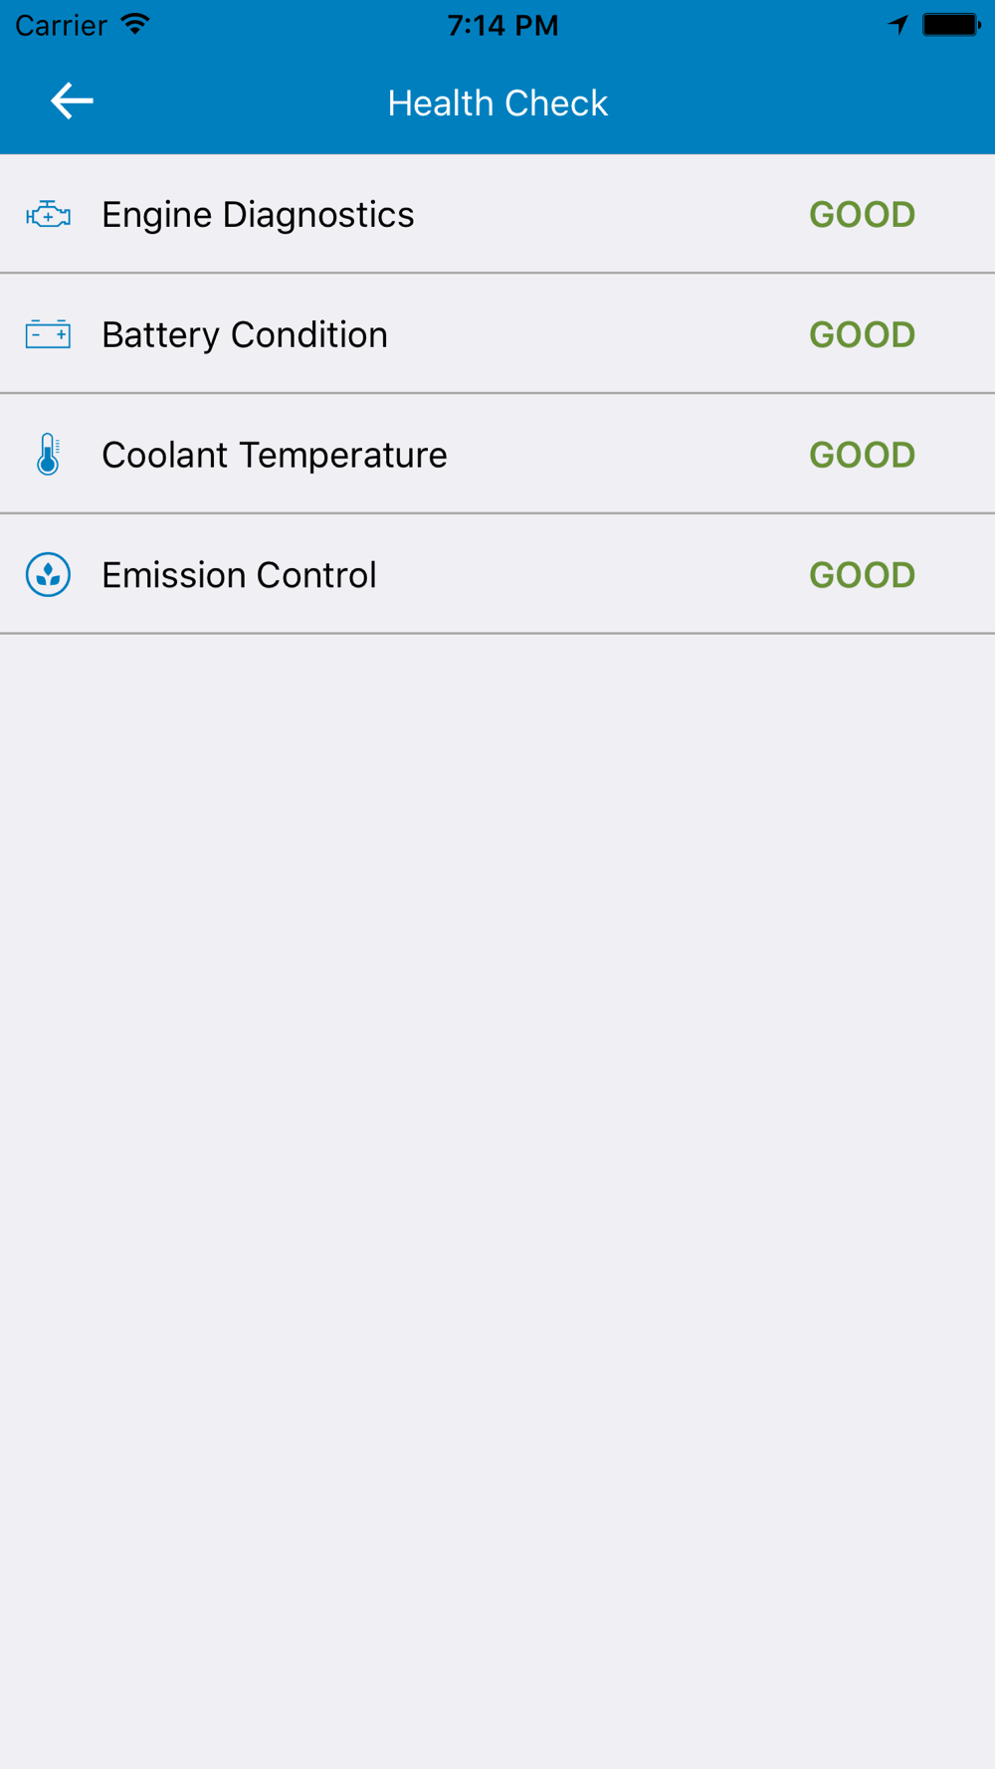This screenshot has height=1769, width=995.
Task: Tap the Health Check title
Action: pos(497,103)
